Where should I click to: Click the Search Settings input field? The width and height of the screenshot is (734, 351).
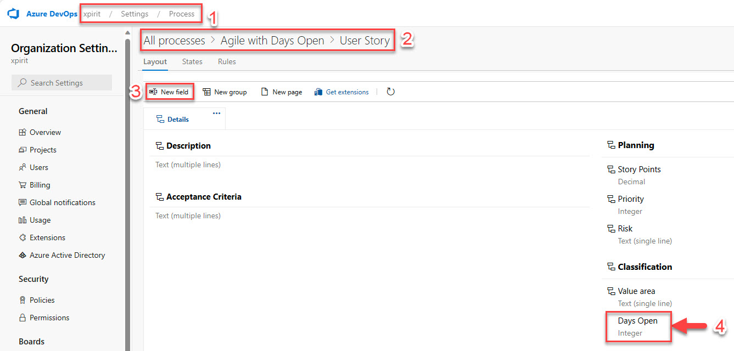[x=61, y=83]
